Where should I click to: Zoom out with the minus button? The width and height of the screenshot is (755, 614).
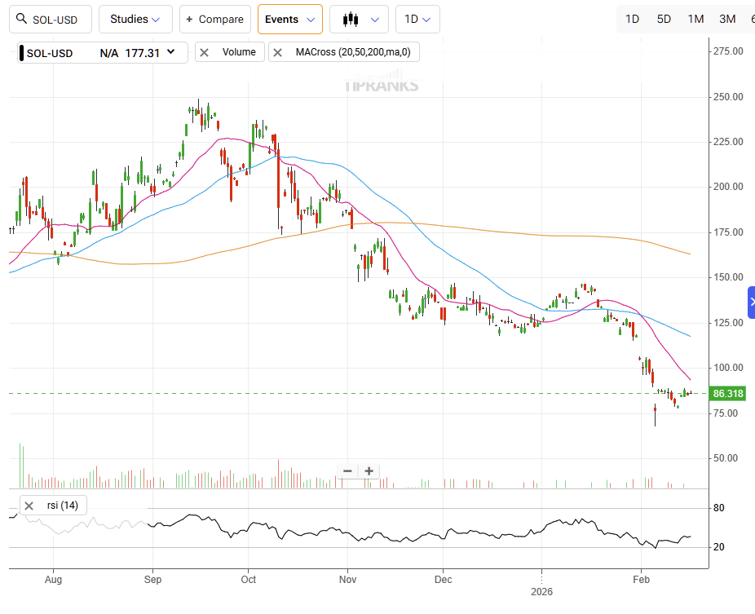pyautogui.click(x=347, y=470)
